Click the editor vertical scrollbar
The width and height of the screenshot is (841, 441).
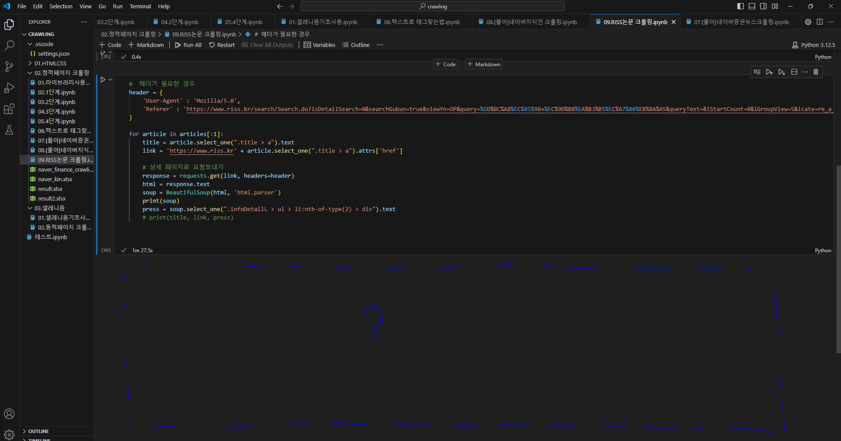(x=838, y=259)
